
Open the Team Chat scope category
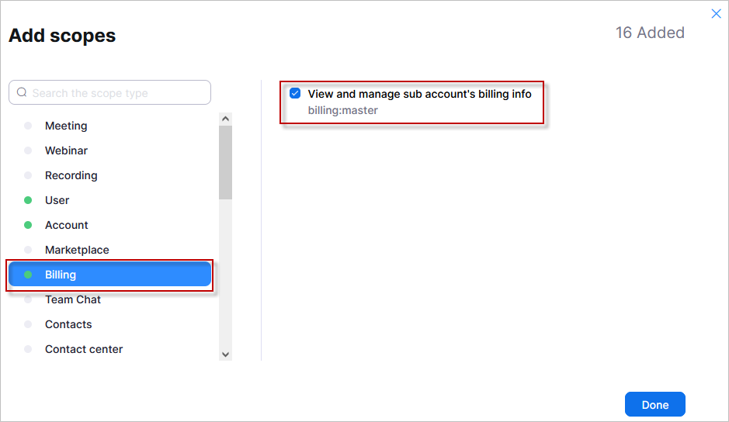click(109, 299)
